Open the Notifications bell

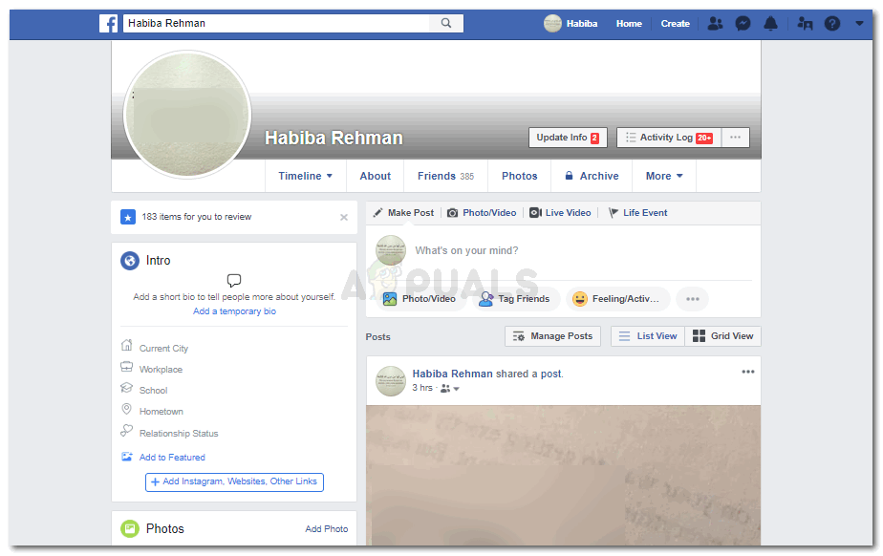[x=770, y=24]
